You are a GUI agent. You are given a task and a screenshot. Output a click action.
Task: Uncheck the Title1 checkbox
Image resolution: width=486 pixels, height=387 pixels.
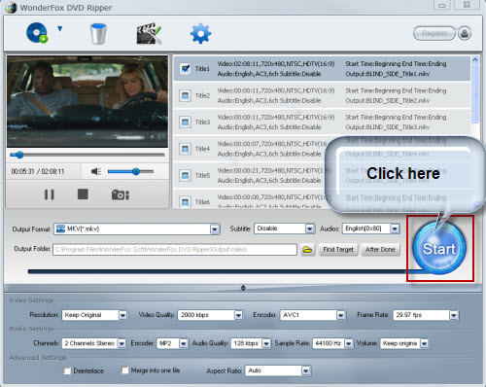pyautogui.click(x=185, y=68)
